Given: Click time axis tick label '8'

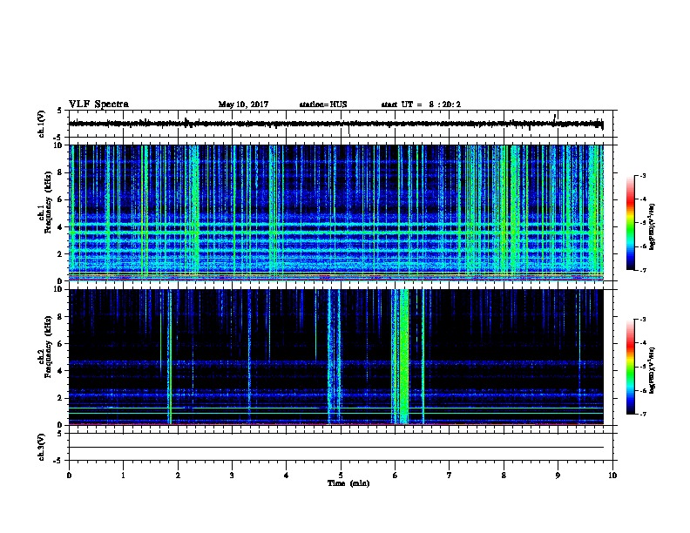Looking at the screenshot, I should tap(504, 476).
